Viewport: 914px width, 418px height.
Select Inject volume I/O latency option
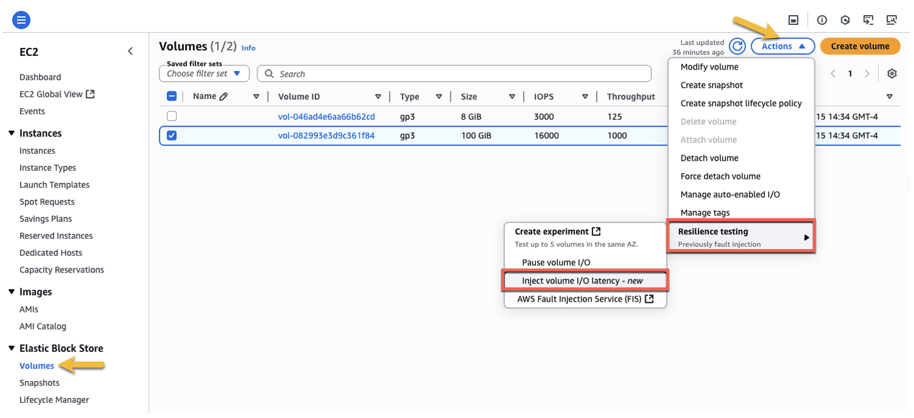[584, 280]
